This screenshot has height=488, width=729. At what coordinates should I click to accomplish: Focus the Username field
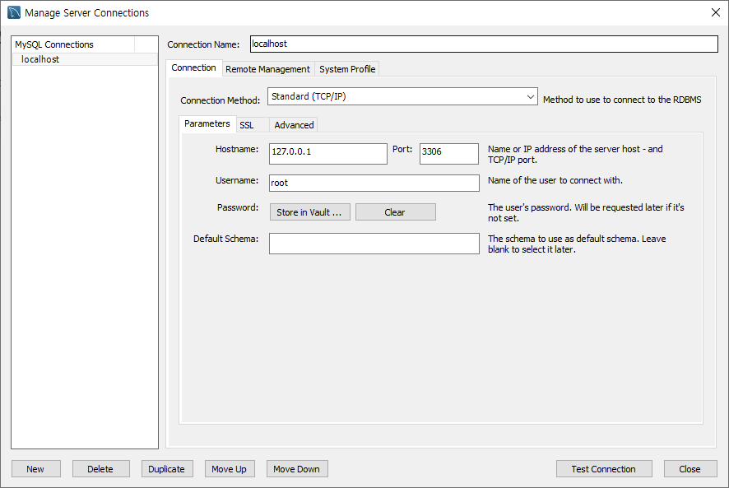click(x=374, y=183)
